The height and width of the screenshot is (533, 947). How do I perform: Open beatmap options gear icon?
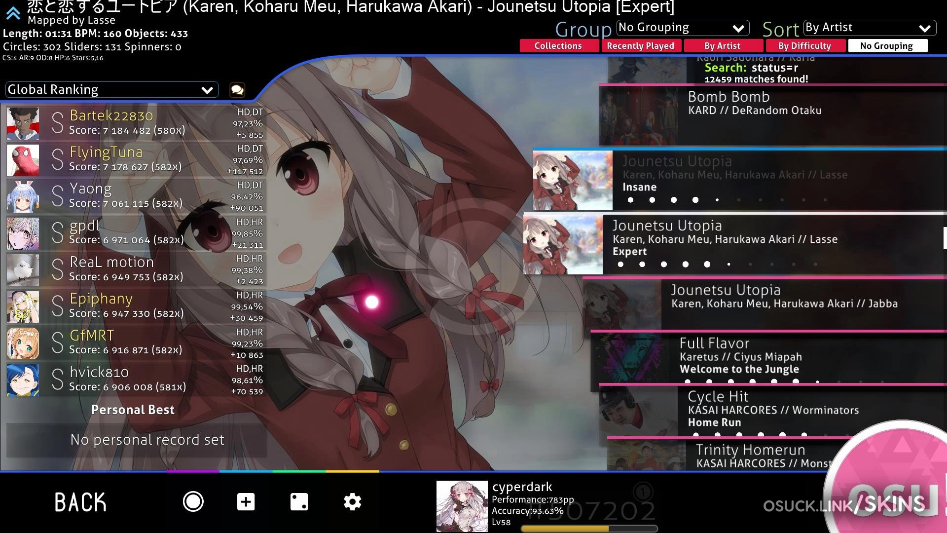coord(352,501)
